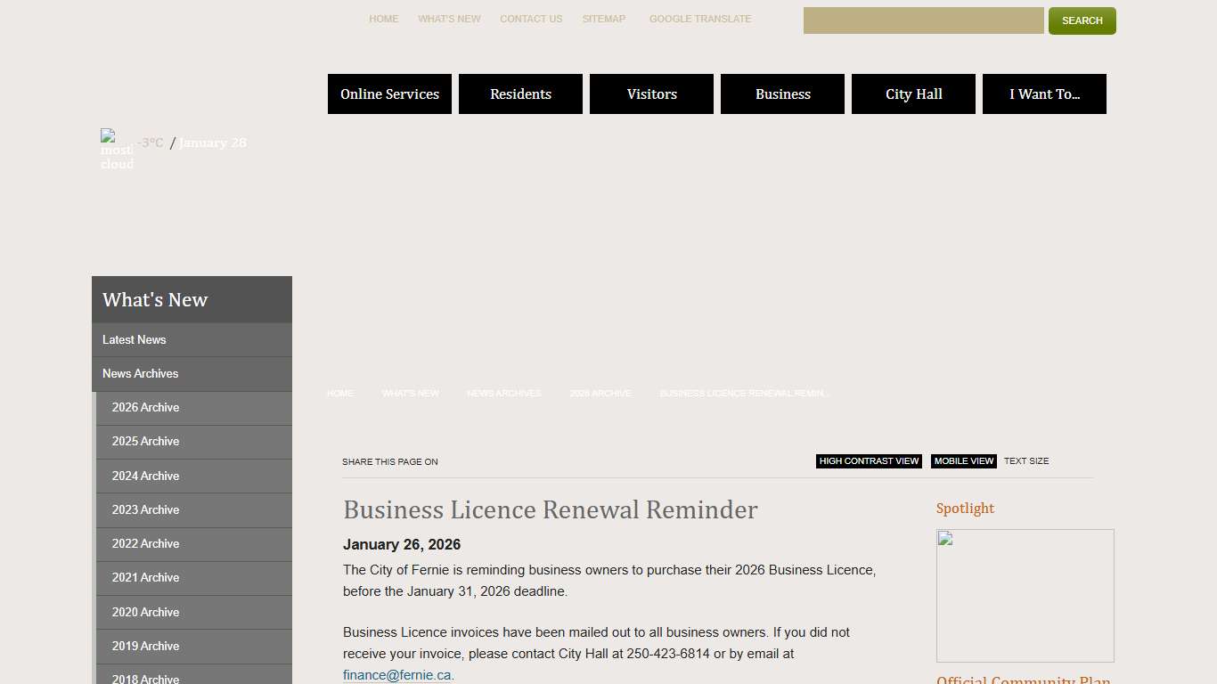Click the SEARCH button
The height and width of the screenshot is (684, 1217).
point(1082,20)
